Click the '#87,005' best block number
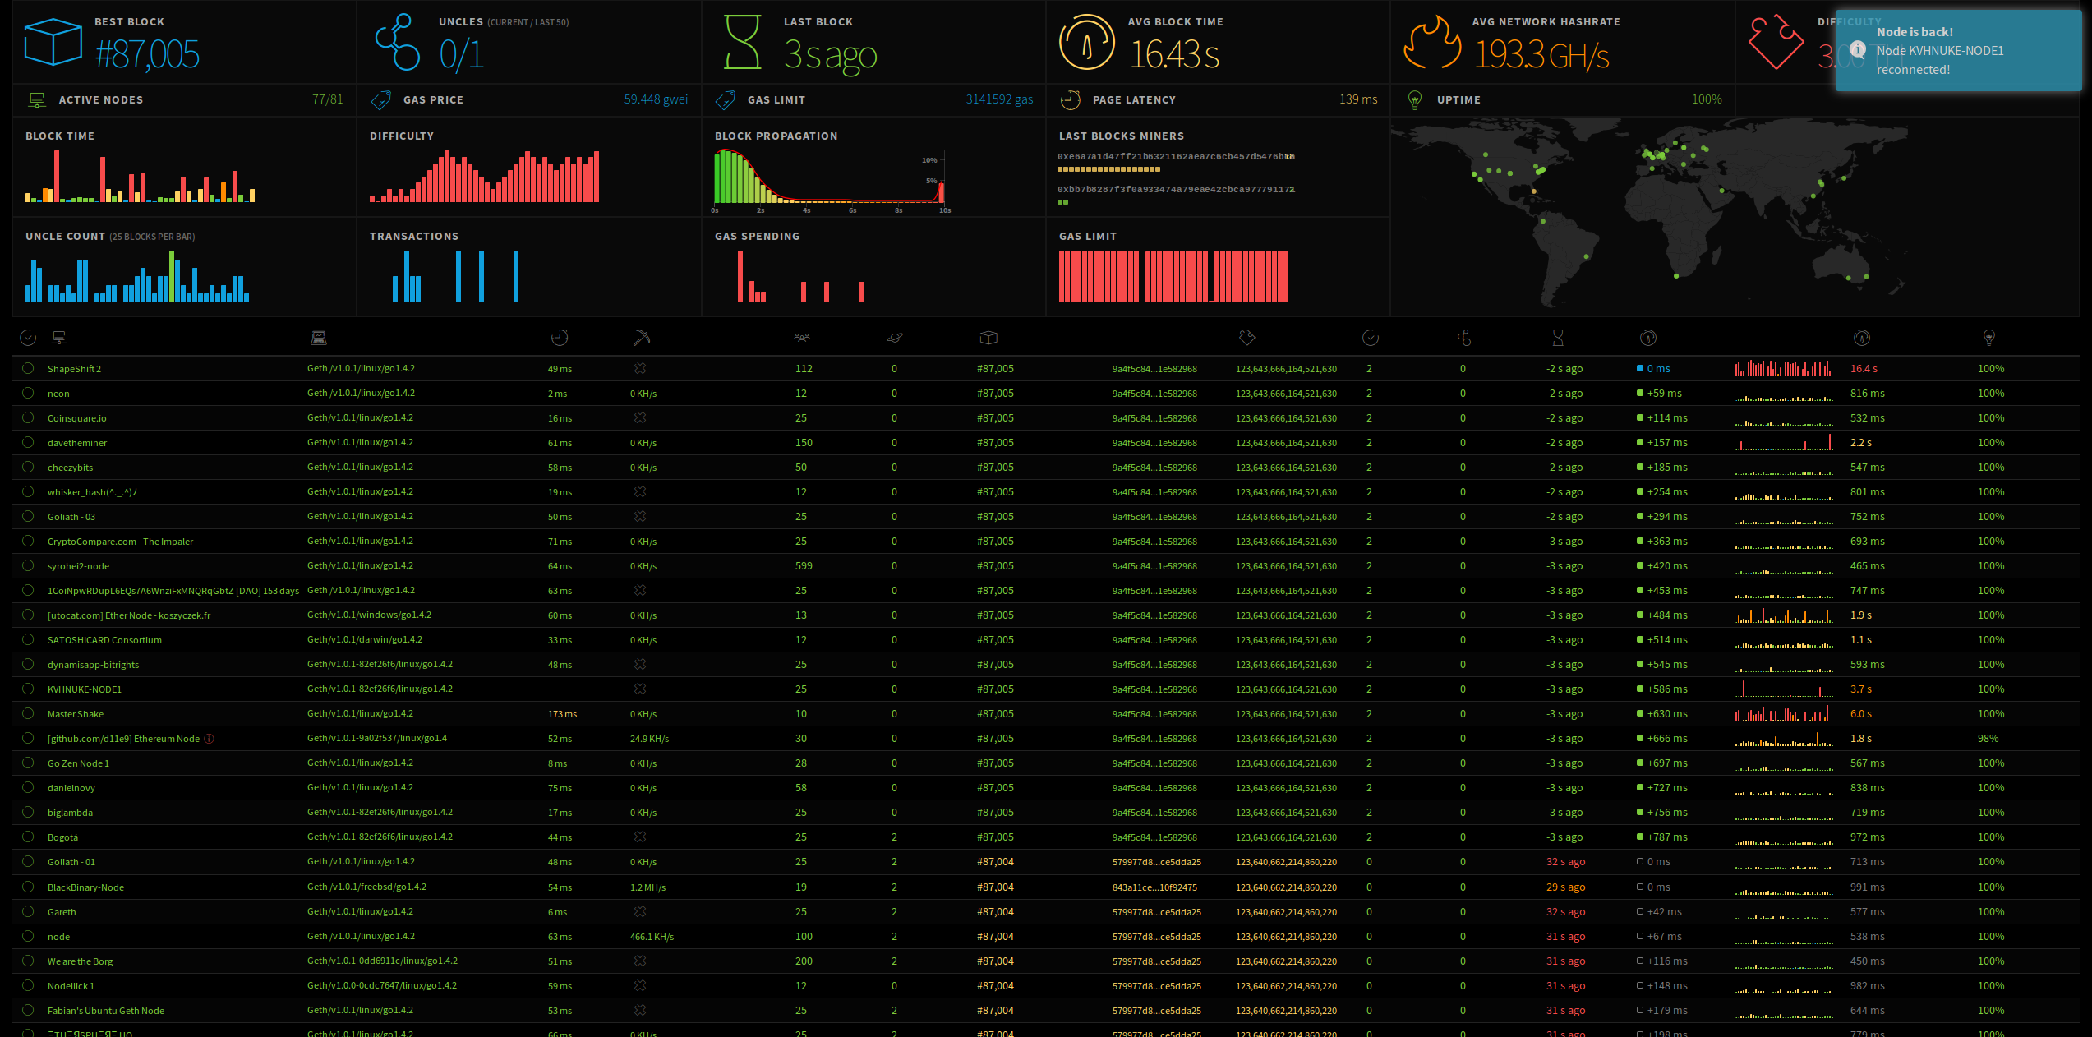 (x=147, y=55)
